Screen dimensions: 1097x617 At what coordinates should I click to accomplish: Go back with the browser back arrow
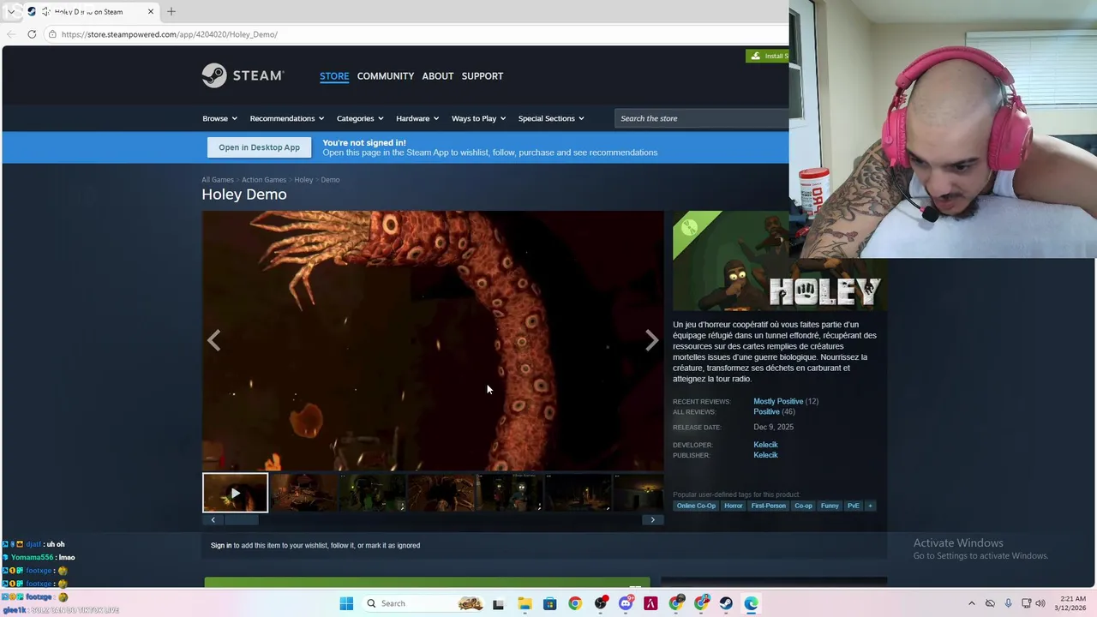(x=11, y=34)
